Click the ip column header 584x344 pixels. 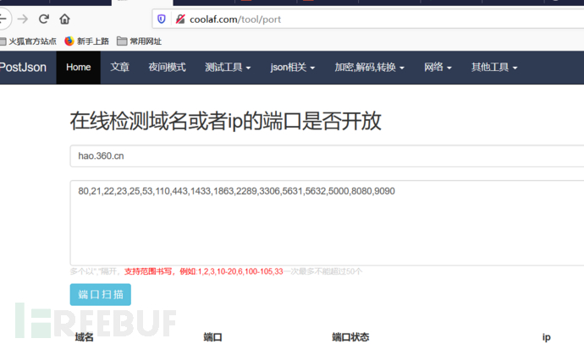coord(547,337)
